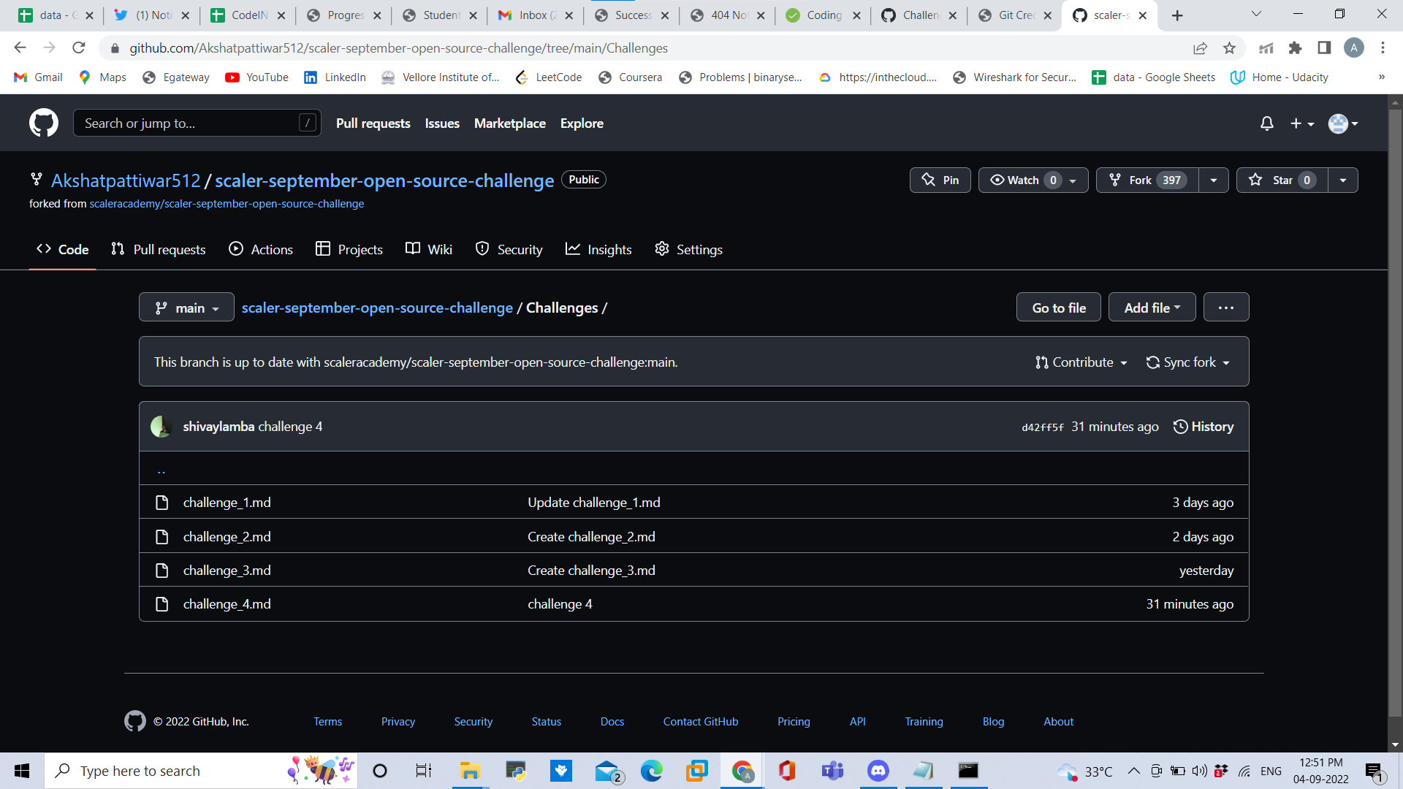The width and height of the screenshot is (1403, 789).
Task: Open the GitHub notifications bell
Action: [1266, 123]
